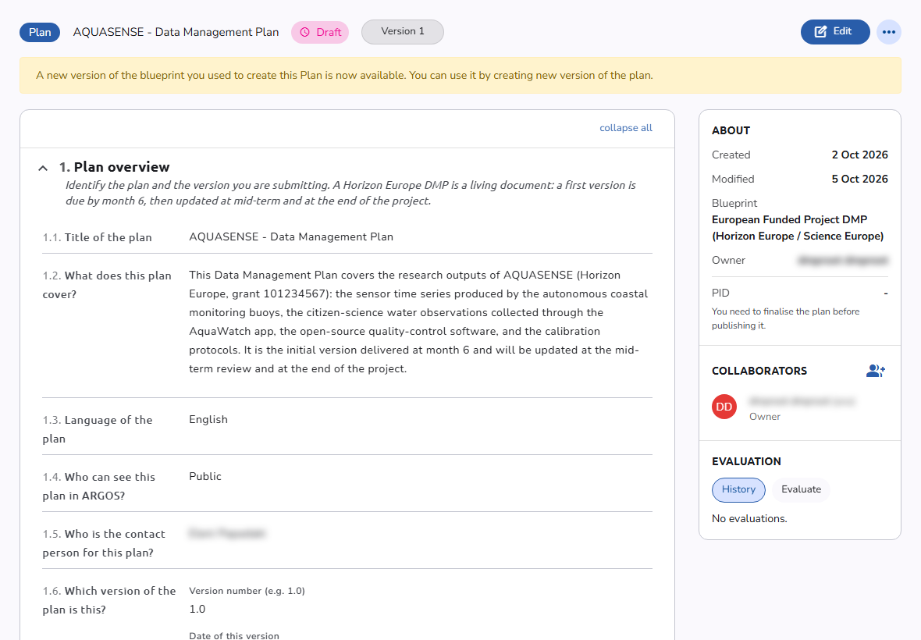
Task: Click the Public visibility answer
Action: (205, 477)
